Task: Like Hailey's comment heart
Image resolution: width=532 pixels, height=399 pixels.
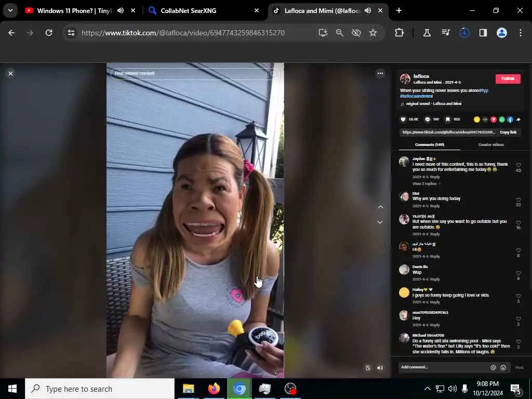Action: coord(518,296)
